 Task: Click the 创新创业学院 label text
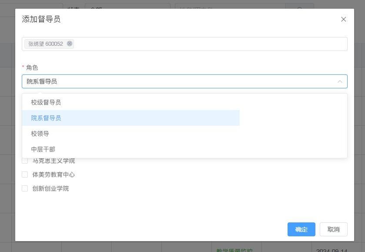(x=50, y=188)
